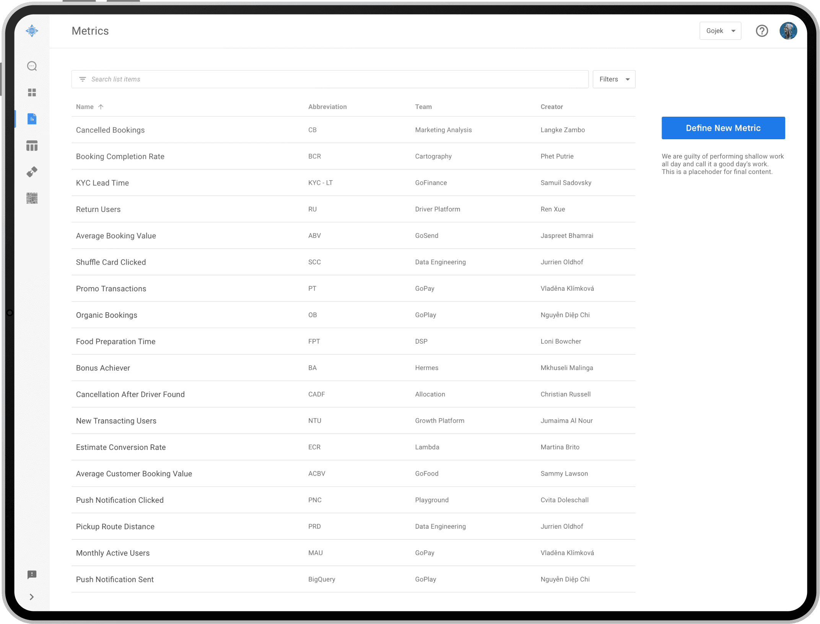This screenshot has height=624, width=820.
Task: Open the Push Notification Sent metric
Action: click(x=115, y=579)
